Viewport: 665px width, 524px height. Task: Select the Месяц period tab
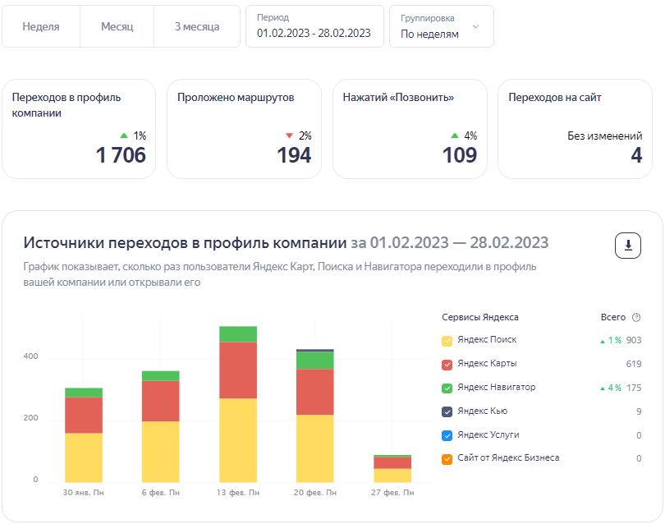pyautogui.click(x=117, y=26)
